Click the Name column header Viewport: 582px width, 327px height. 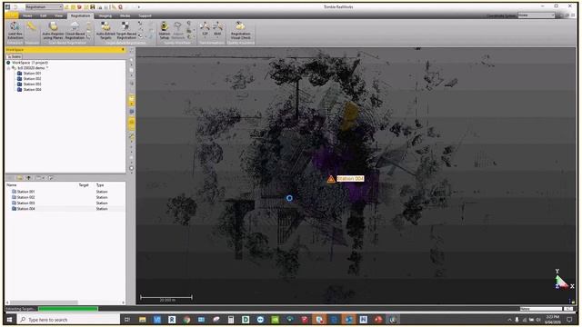point(12,185)
